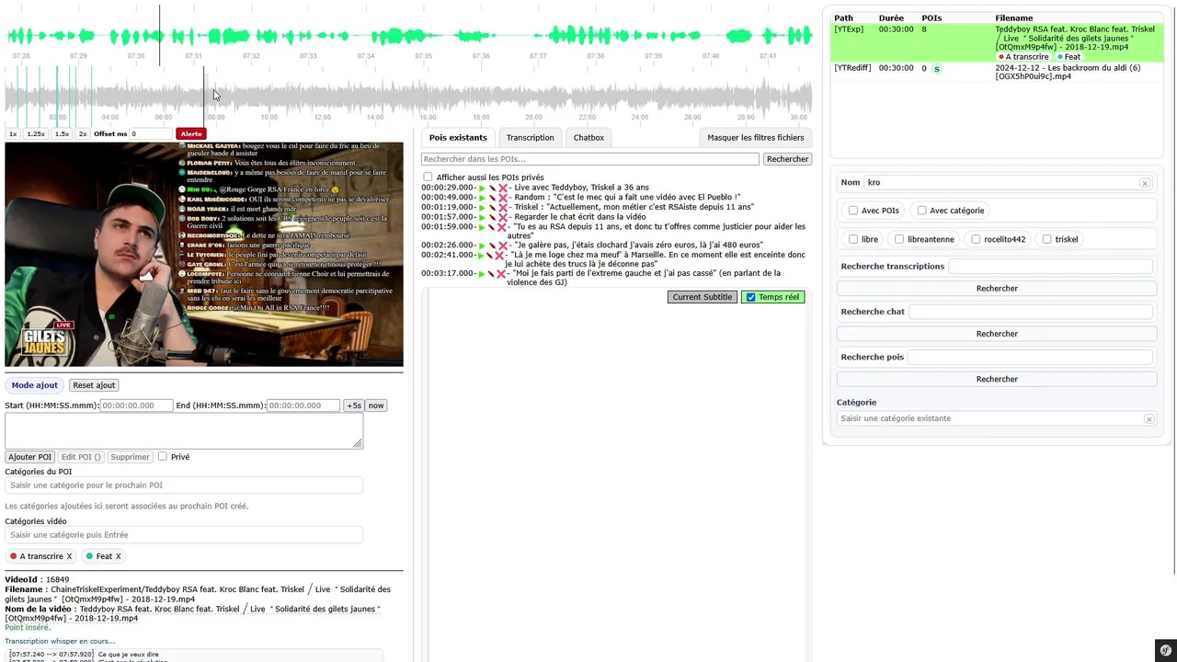
Task: Play the POI at 00:00:29.000
Action: coord(482,188)
